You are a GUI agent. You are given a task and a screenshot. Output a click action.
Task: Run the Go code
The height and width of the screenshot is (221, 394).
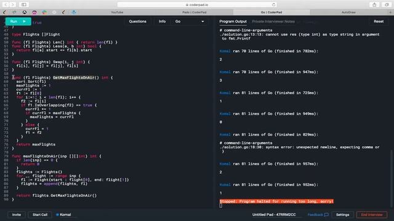pyautogui.click(x=18, y=21)
